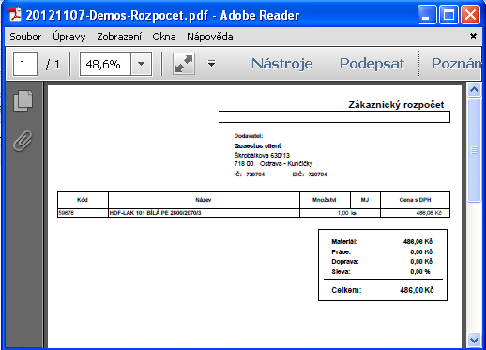Click the Množství column header

tap(324, 200)
